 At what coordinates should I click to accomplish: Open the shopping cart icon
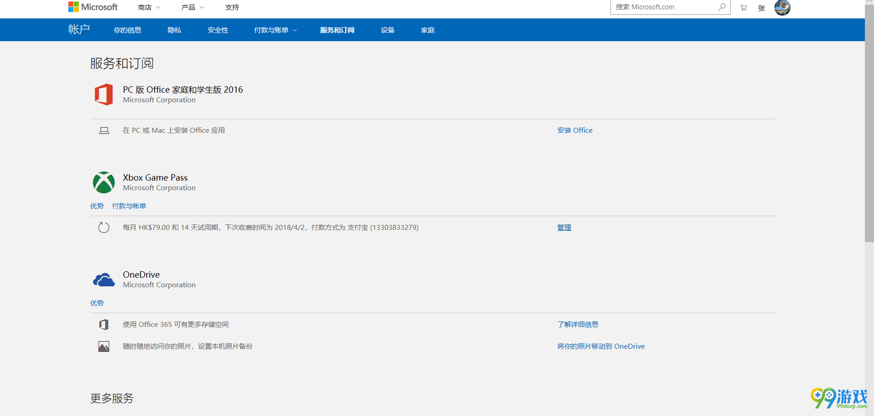tap(743, 8)
